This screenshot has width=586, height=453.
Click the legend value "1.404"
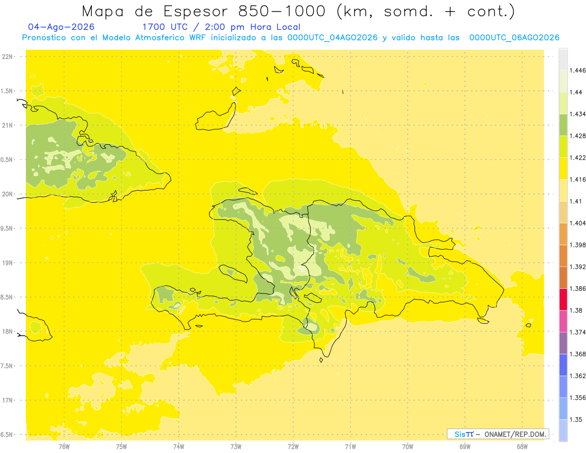click(579, 223)
